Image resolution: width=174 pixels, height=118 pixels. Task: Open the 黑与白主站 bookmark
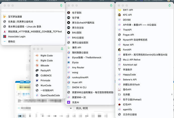[x=78, y=28]
